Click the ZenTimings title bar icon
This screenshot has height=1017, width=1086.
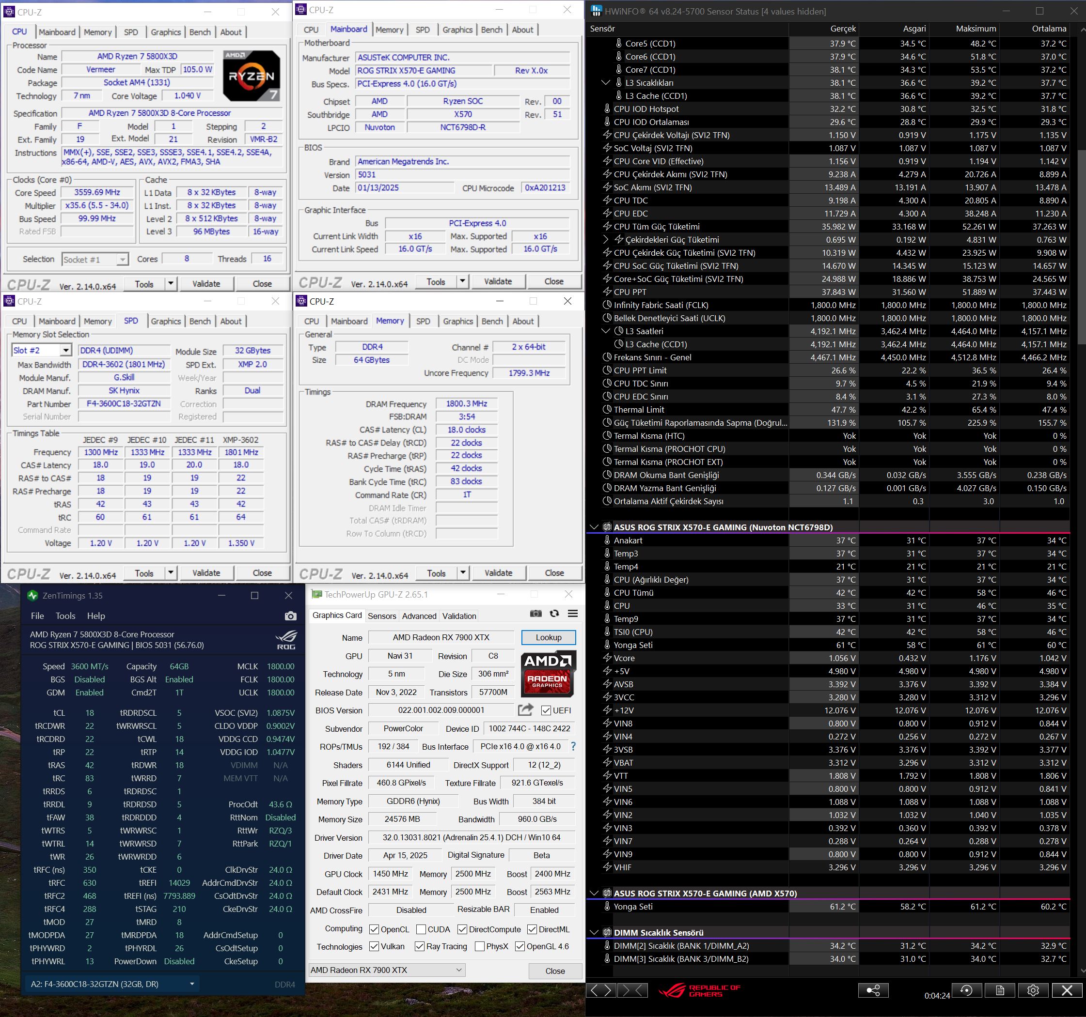(x=33, y=596)
